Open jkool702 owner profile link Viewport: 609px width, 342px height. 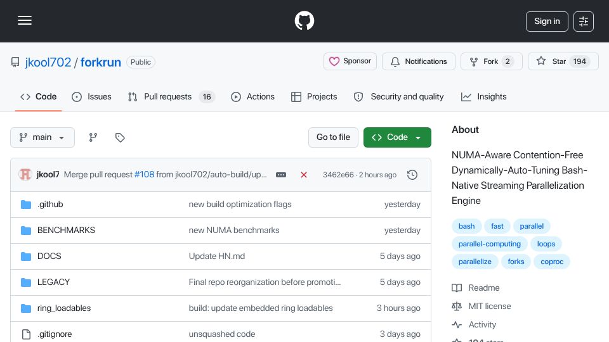(48, 62)
